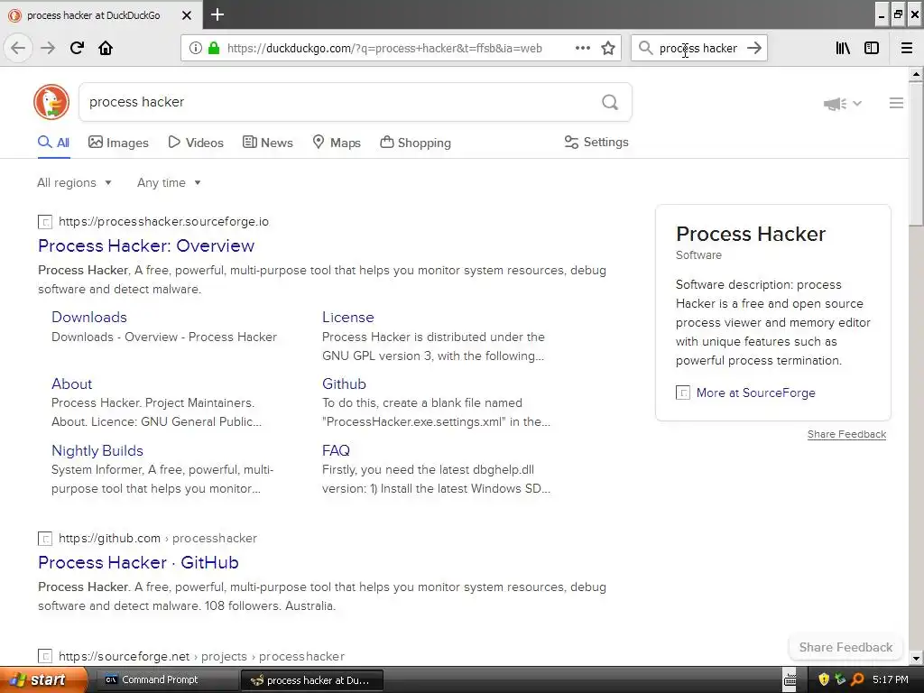Click the page scrollbar down arrow
Image resolution: width=924 pixels, height=693 pixels.
point(915,659)
